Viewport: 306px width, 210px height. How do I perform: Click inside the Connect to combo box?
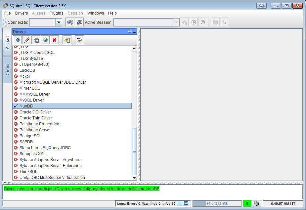(43, 22)
